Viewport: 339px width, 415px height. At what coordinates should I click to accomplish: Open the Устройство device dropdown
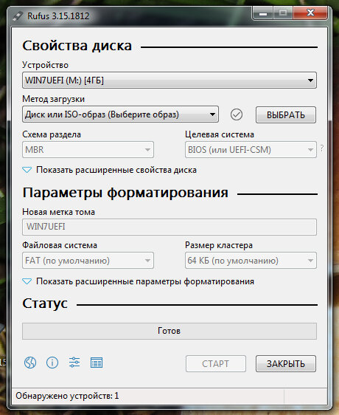tap(169, 80)
